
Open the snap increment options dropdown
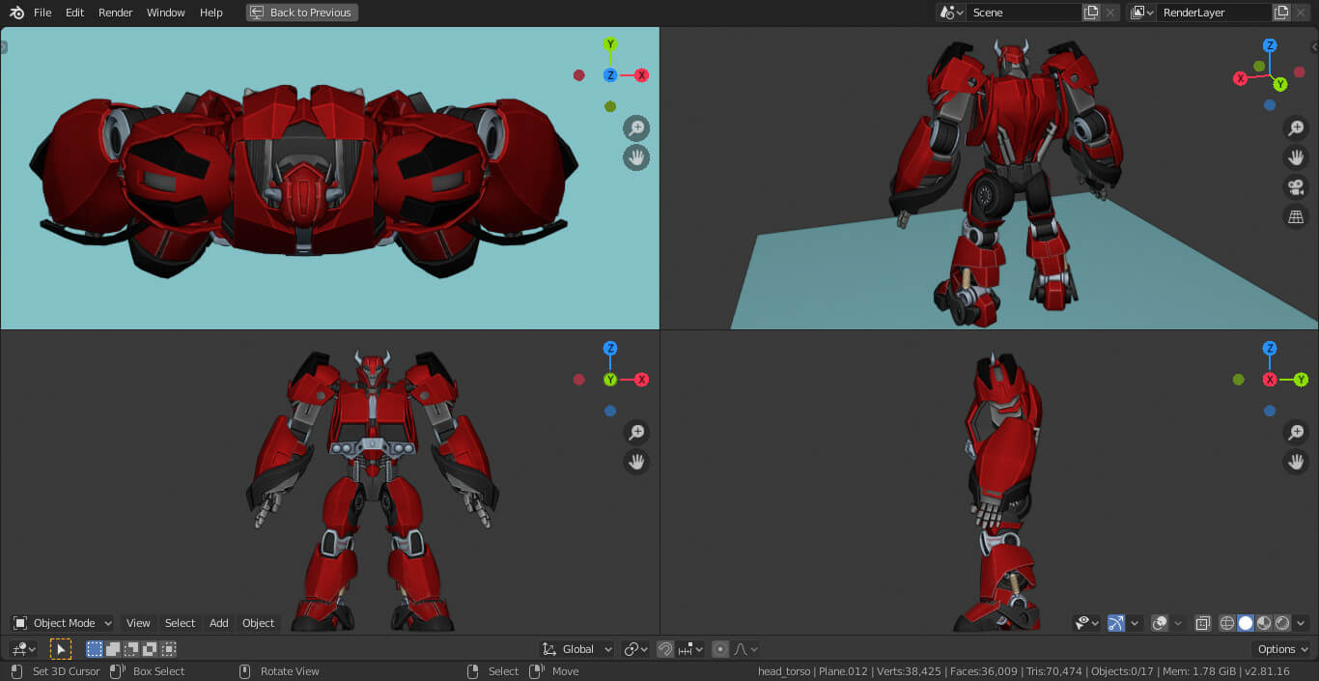click(x=690, y=649)
